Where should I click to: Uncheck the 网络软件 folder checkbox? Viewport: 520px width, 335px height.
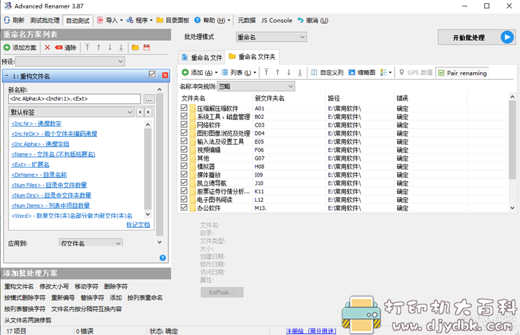pyautogui.click(x=184, y=124)
